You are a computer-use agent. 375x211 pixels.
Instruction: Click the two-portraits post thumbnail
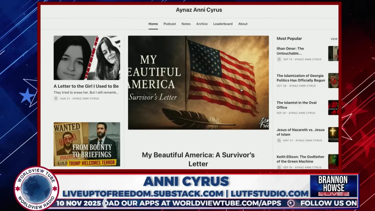(x=87, y=58)
